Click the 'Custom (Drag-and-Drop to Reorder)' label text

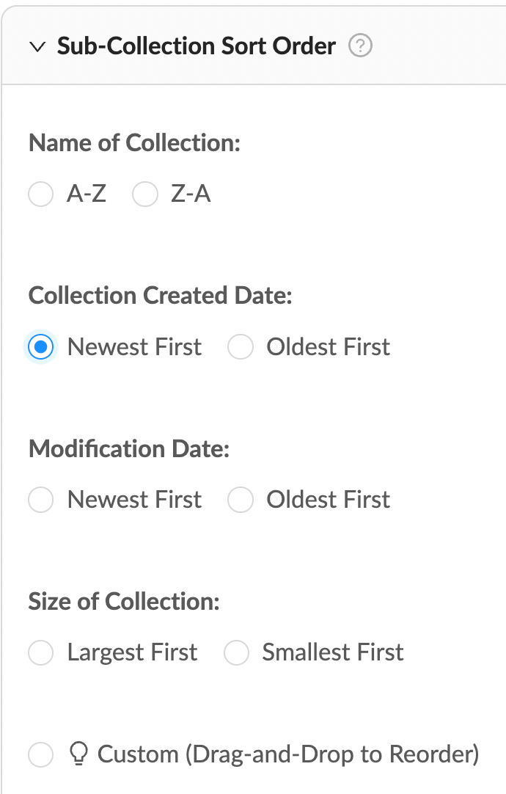pos(287,754)
